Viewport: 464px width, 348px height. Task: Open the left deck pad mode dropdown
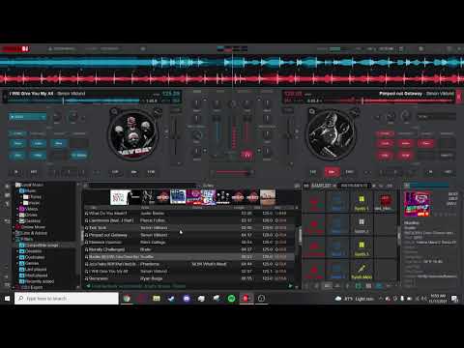point(17,133)
